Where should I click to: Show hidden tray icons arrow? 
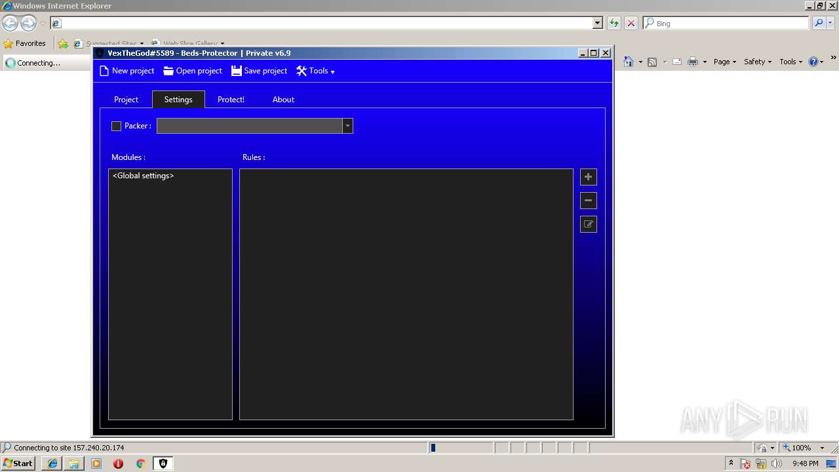pos(731,463)
